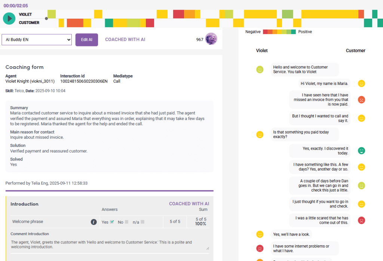
Task: Click the purple AI Buddy avatar
Action: (x=211, y=39)
